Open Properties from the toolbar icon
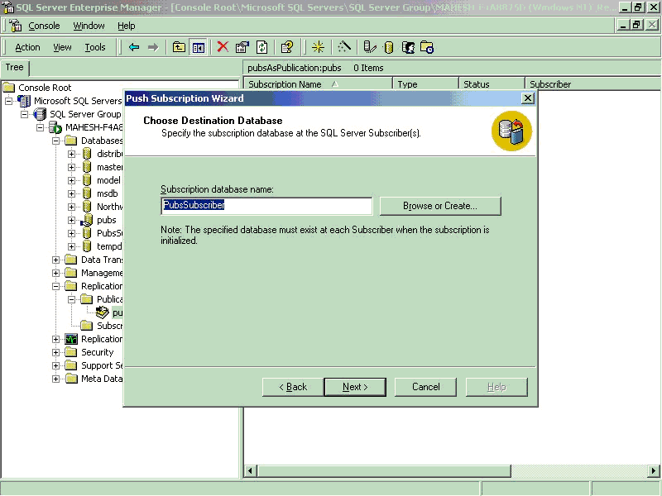 [x=242, y=47]
